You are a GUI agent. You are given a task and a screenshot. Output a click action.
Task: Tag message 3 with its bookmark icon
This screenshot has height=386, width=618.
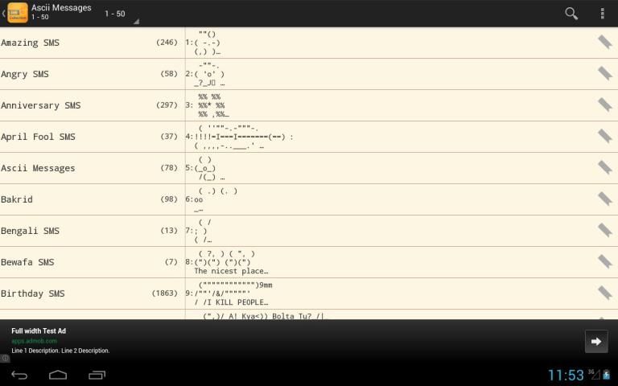[x=604, y=105]
